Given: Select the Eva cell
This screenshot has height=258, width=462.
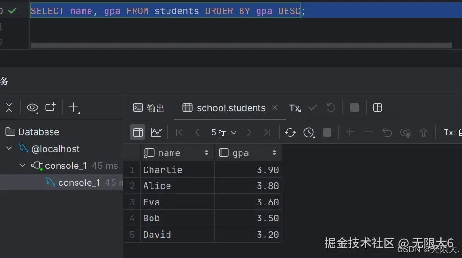Looking at the screenshot, I should click(178, 202).
